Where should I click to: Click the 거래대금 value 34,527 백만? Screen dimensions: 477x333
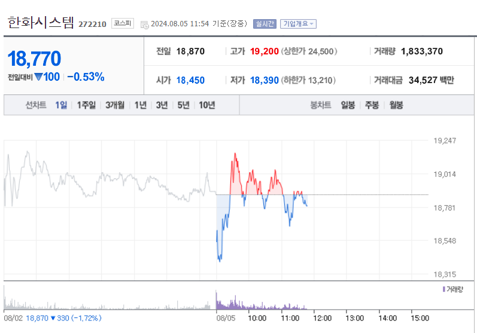432,80
